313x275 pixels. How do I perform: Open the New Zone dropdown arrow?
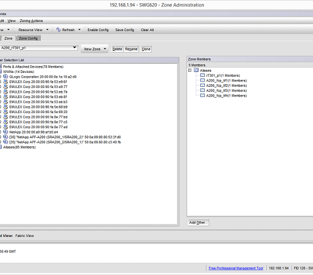click(105, 49)
